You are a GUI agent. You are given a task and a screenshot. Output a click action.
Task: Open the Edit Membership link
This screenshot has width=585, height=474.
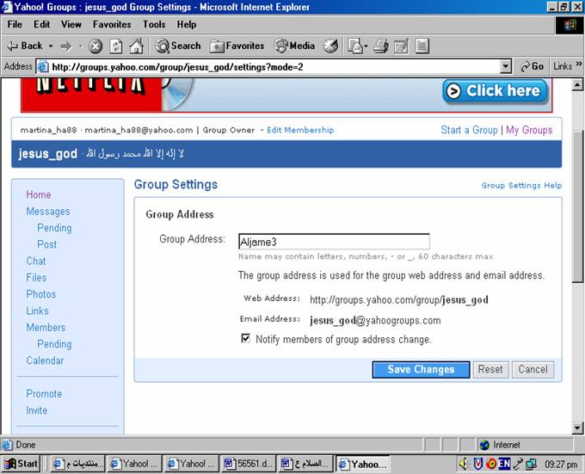click(x=300, y=130)
